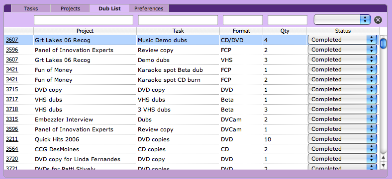The width and height of the screenshot is (392, 179).
Task: Open job 3720 link
Action: 12,159
